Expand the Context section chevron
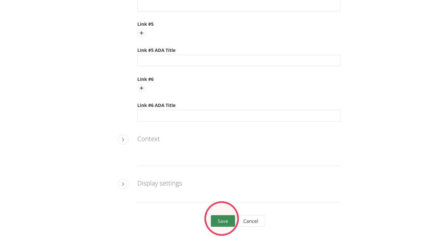Viewport: 443px width, 248px height. pos(123,139)
